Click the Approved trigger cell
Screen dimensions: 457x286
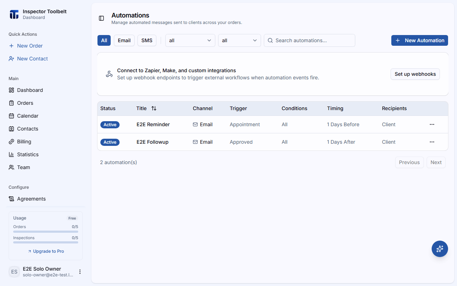pyautogui.click(x=241, y=142)
